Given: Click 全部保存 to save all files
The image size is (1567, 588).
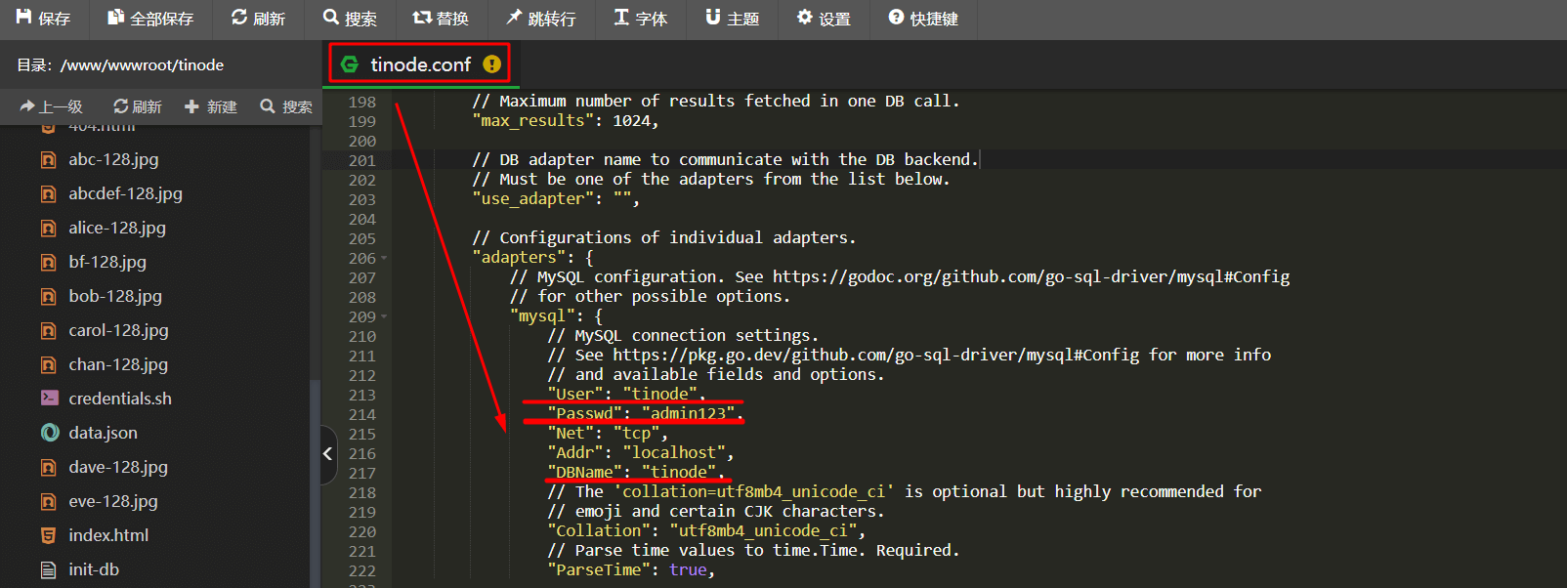Looking at the screenshot, I should [x=149, y=19].
